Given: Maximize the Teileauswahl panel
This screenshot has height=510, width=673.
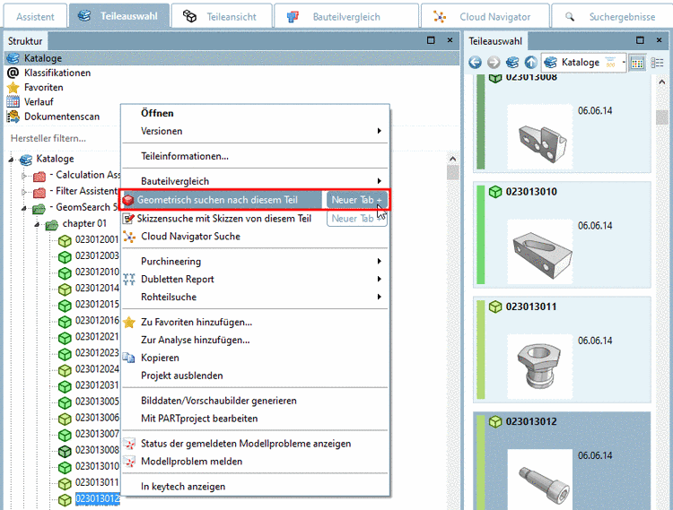Looking at the screenshot, I should [x=640, y=40].
